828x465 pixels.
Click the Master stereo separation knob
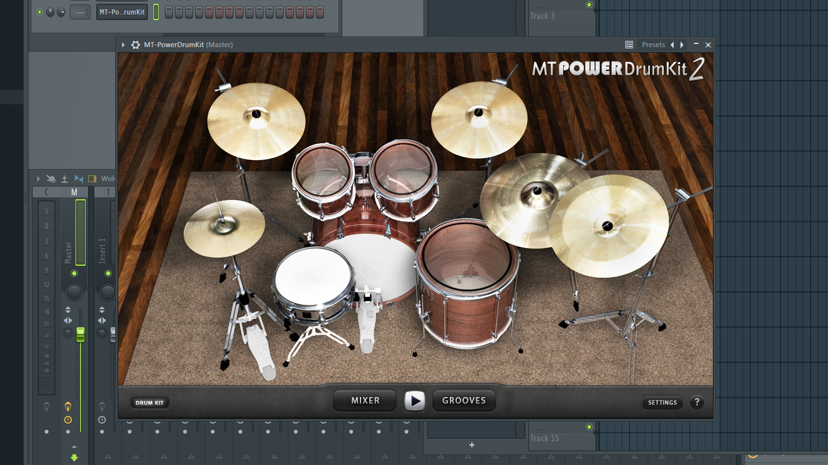(x=68, y=333)
